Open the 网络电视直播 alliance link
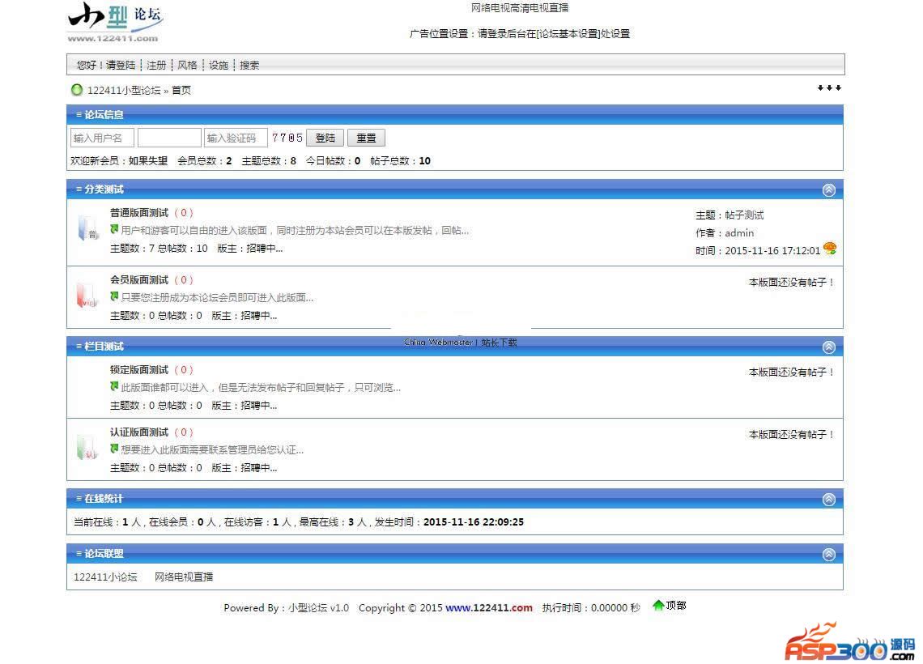The height and width of the screenshot is (664, 923). tap(184, 577)
